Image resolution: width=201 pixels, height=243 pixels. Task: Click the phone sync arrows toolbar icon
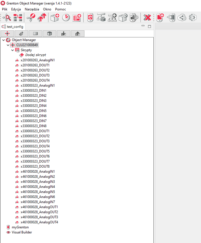point(134,18)
